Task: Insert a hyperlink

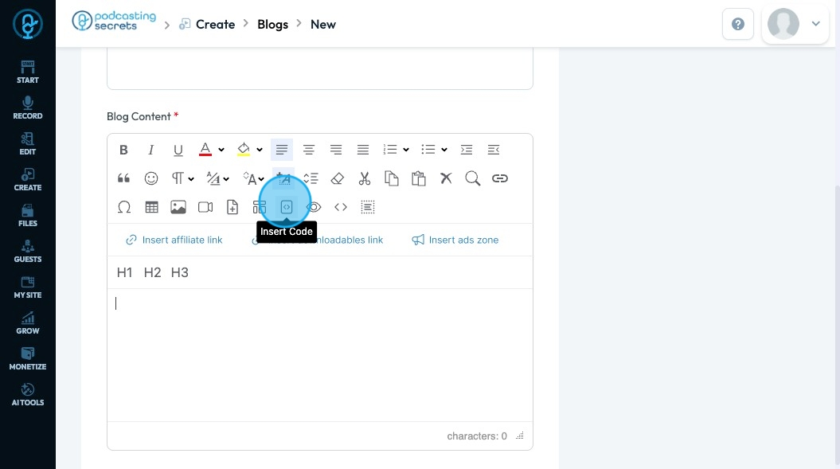Action: (500, 178)
